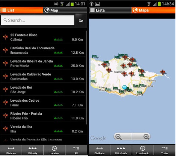Image resolution: width=176 pixels, height=156 pixels.
Task: Zoom in the map with plus button
Action: pos(141,137)
